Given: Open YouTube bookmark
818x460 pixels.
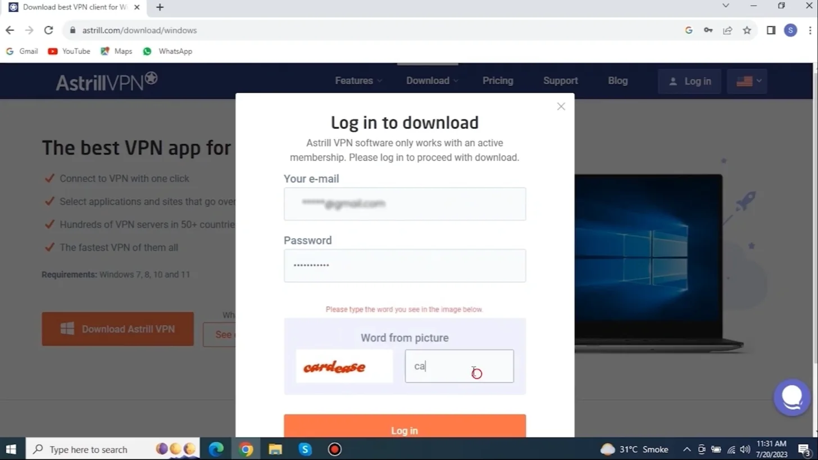Looking at the screenshot, I should point(69,51).
